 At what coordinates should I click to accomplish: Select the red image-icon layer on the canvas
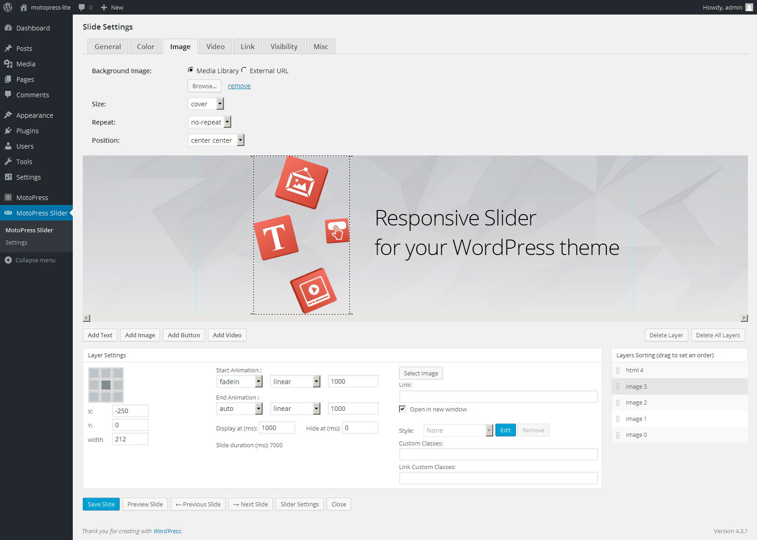tap(302, 182)
